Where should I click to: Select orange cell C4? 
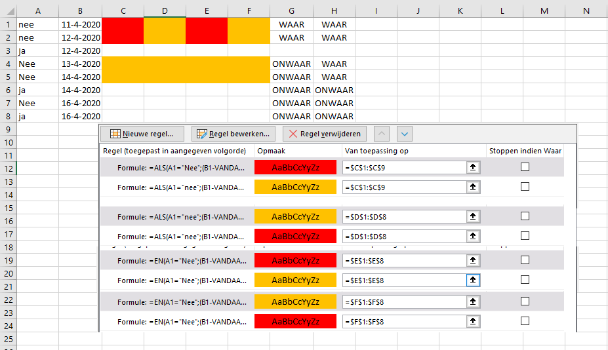[123, 64]
